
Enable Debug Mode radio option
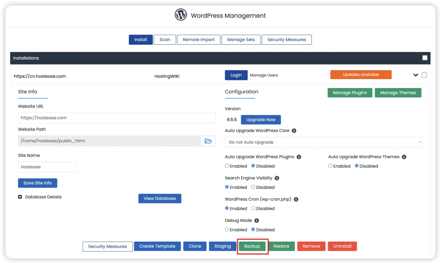click(x=227, y=230)
